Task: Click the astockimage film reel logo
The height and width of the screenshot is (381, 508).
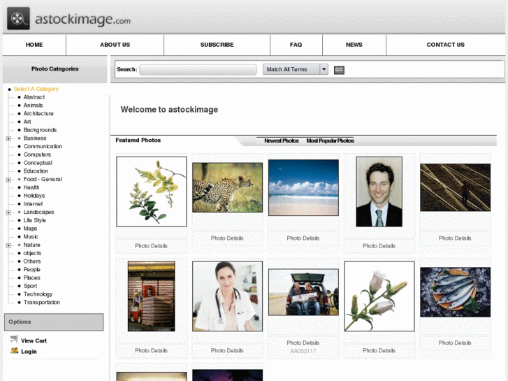Action: click(x=18, y=18)
